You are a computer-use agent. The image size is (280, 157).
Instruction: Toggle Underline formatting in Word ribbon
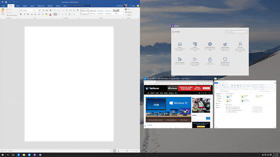coord(28,14)
